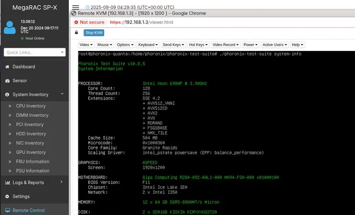Click the hamburger menu icon
Image resolution: width=355 pixels, height=215 pixels.
click(x=76, y=7)
